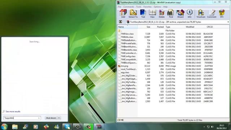Sort by the Size column header
The height and width of the screenshot is (130, 231).
[144, 27]
